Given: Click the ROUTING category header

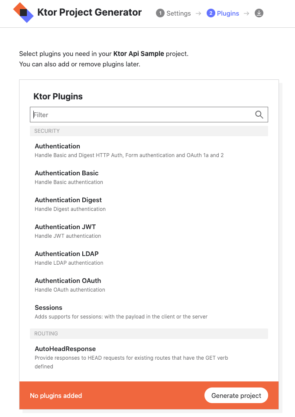Looking at the screenshot, I should [x=46, y=334].
